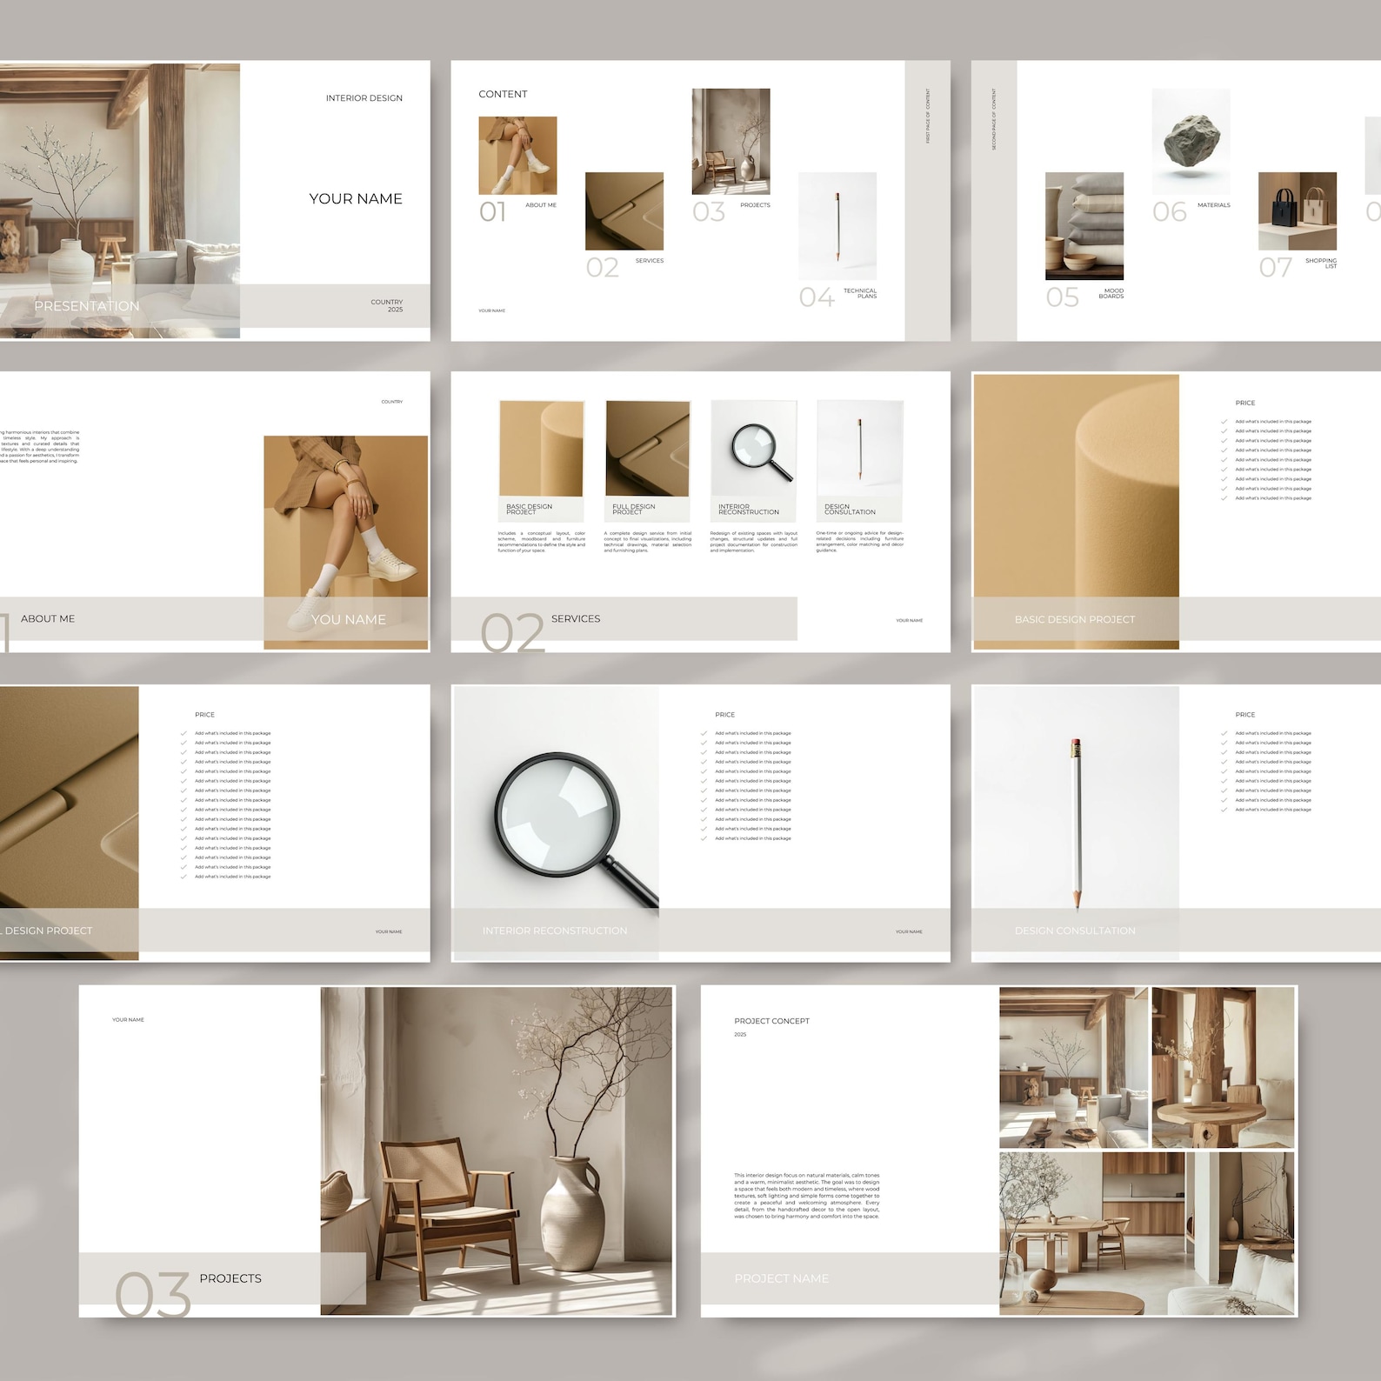
Task: Click the shopping bags thumbnail
Action: point(1298,211)
